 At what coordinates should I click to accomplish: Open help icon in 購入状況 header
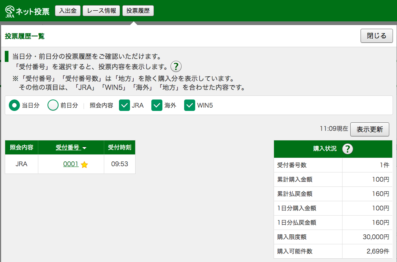[x=347, y=149]
